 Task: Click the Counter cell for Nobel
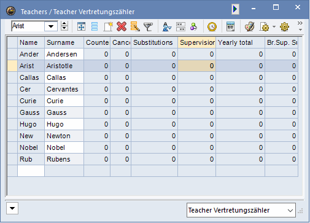pyautogui.click(x=97, y=147)
